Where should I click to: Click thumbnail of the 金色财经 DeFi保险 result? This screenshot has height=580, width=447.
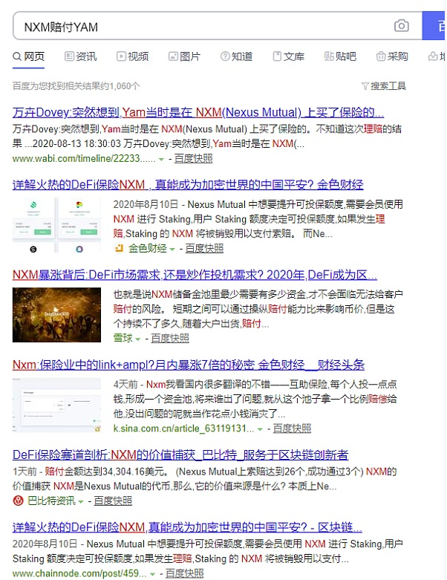[x=56, y=225]
